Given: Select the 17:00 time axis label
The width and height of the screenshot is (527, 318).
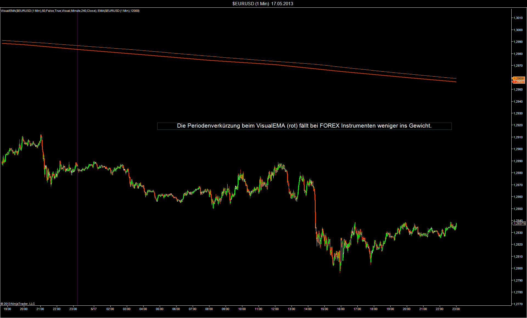Looking at the screenshot, I should pos(357,309).
